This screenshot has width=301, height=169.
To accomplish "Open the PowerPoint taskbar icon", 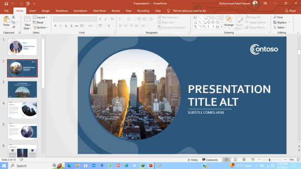I will point(151,165).
